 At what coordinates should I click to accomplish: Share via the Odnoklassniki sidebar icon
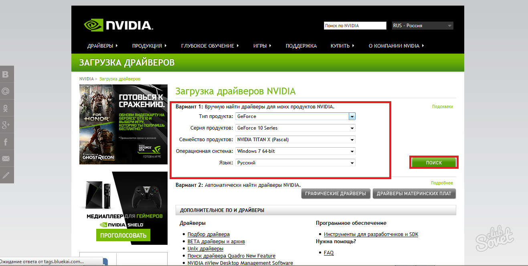coord(6,108)
